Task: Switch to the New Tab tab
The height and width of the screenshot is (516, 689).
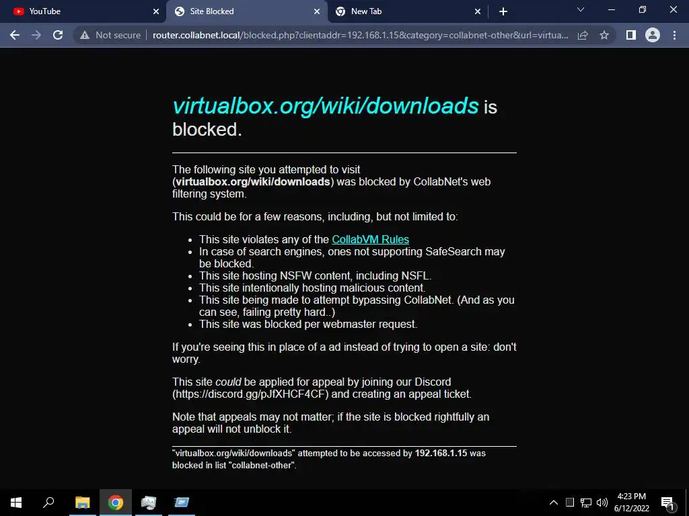Action: tap(406, 11)
